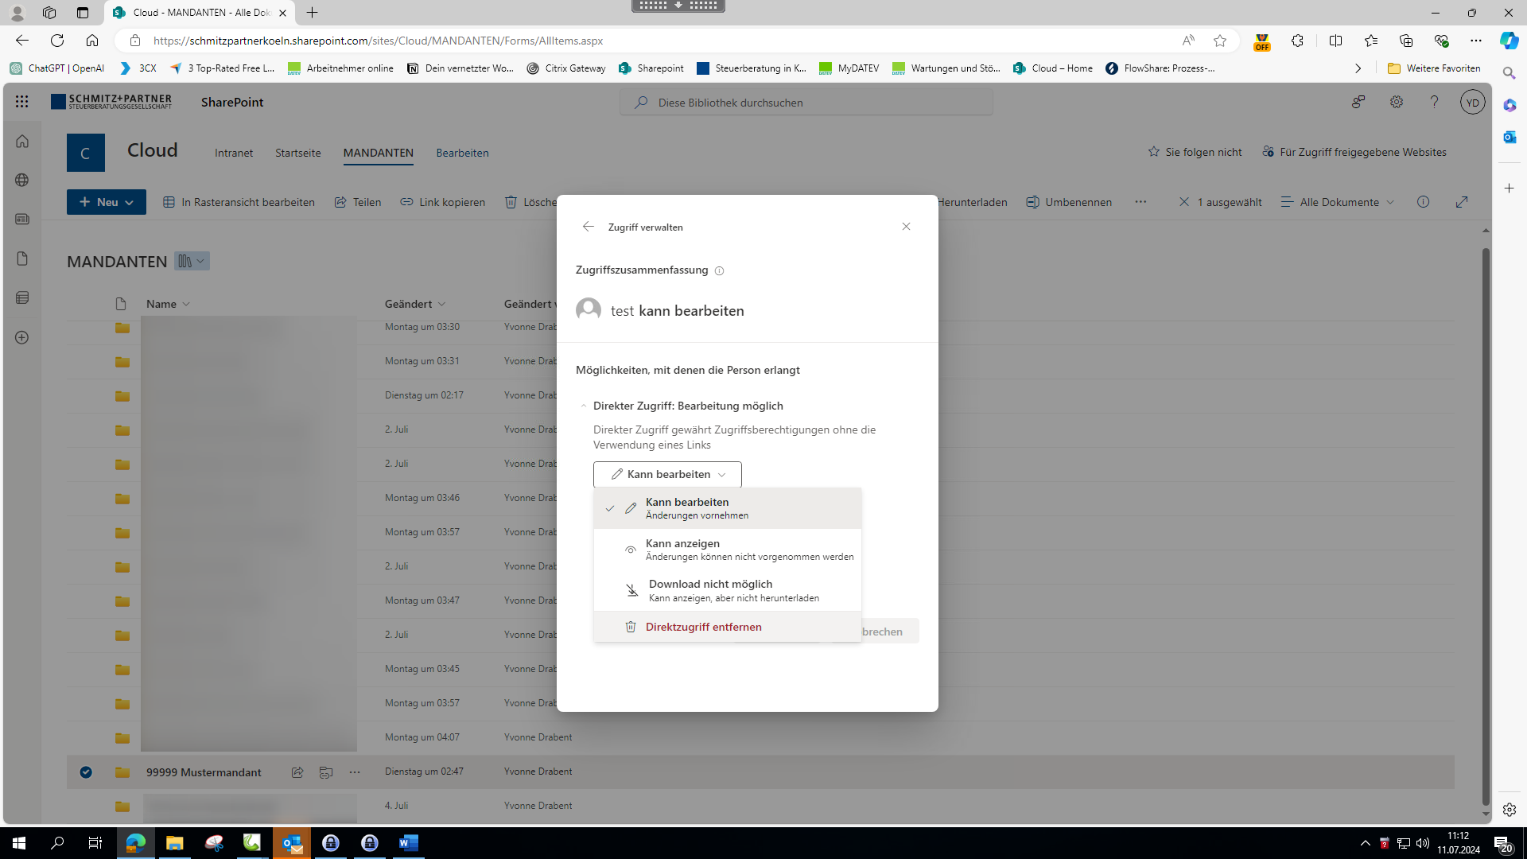Image resolution: width=1527 pixels, height=859 pixels.
Task: Click the Create site plus icon in left rail
Action: coord(22,337)
